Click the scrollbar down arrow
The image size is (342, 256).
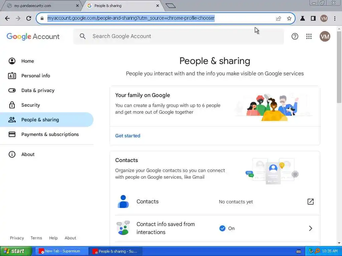(x=339, y=243)
